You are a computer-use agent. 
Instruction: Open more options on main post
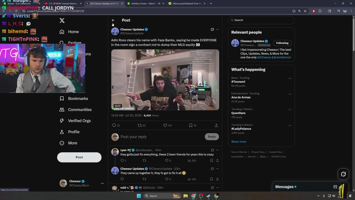pos(217,29)
